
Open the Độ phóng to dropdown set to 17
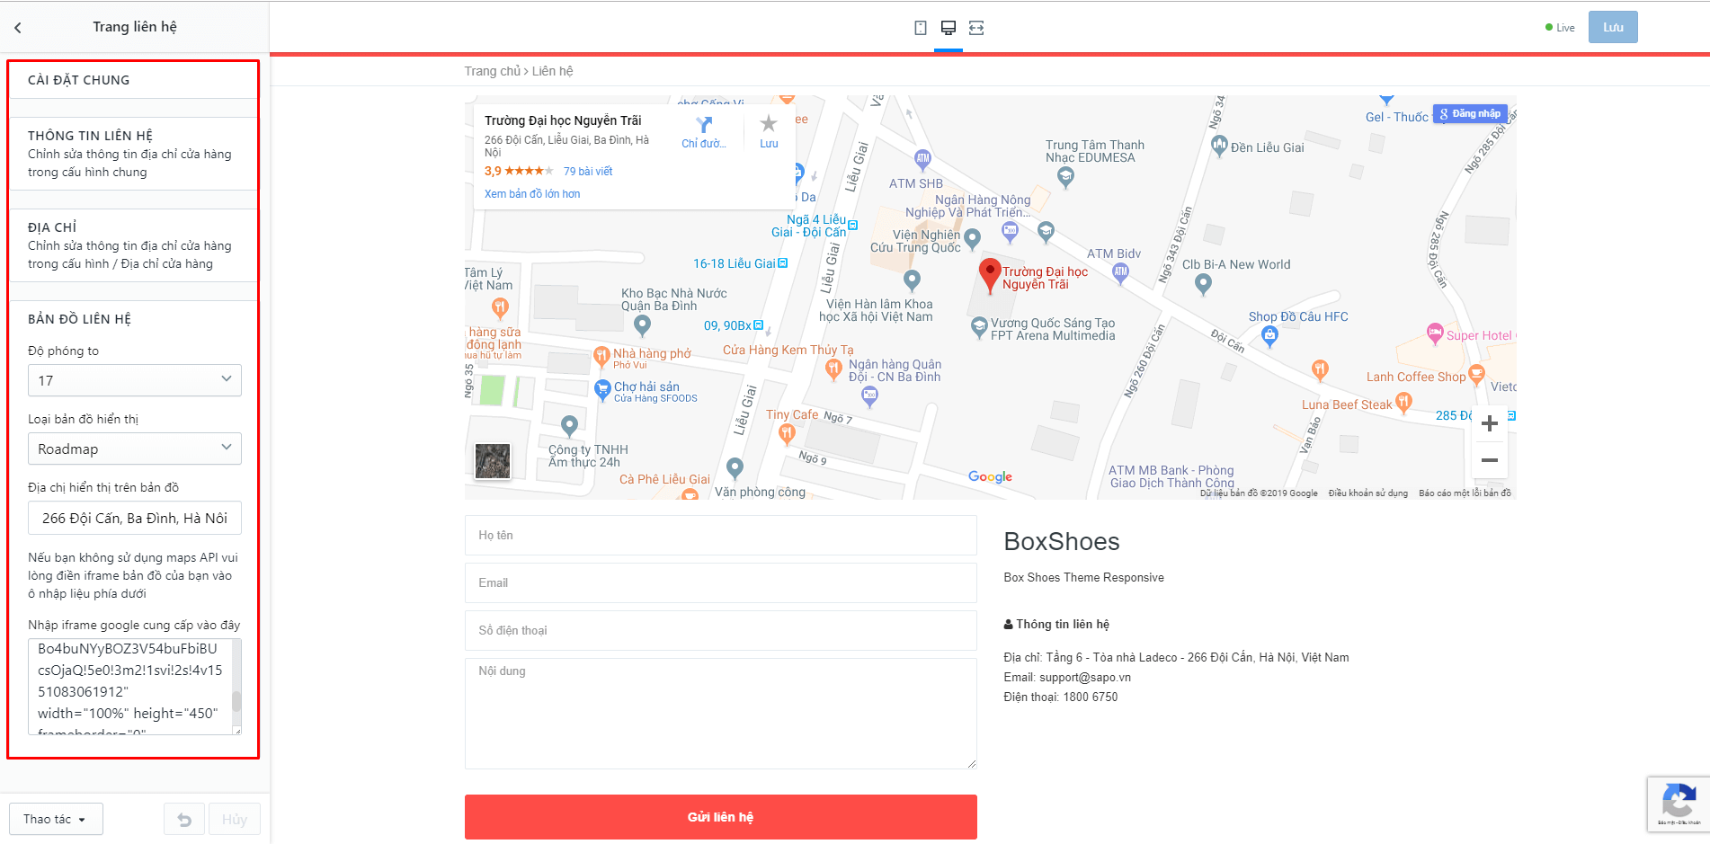click(x=135, y=380)
